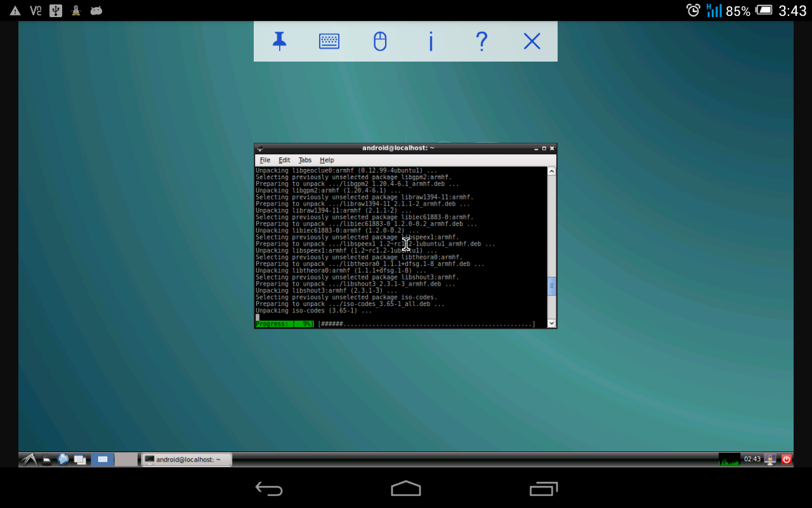Show the on-screen keyboard

tap(329, 42)
